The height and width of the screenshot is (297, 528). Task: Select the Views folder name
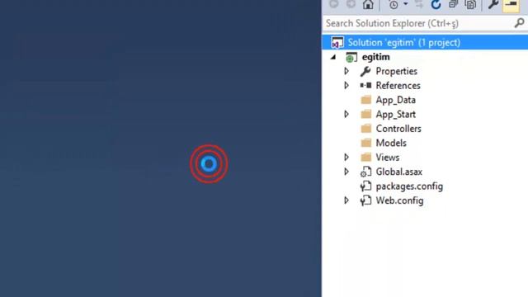pyautogui.click(x=388, y=158)
